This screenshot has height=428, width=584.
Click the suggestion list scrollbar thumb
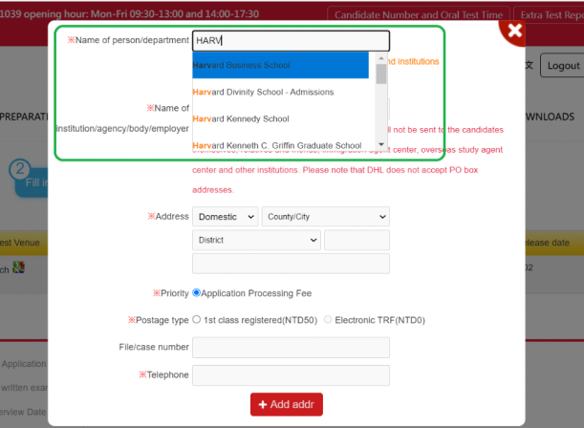[381, 75]
